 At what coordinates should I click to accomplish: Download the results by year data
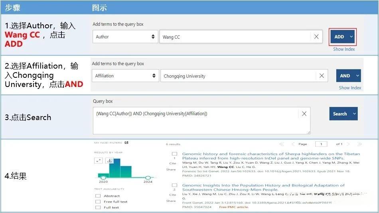(x=109, y=160)
